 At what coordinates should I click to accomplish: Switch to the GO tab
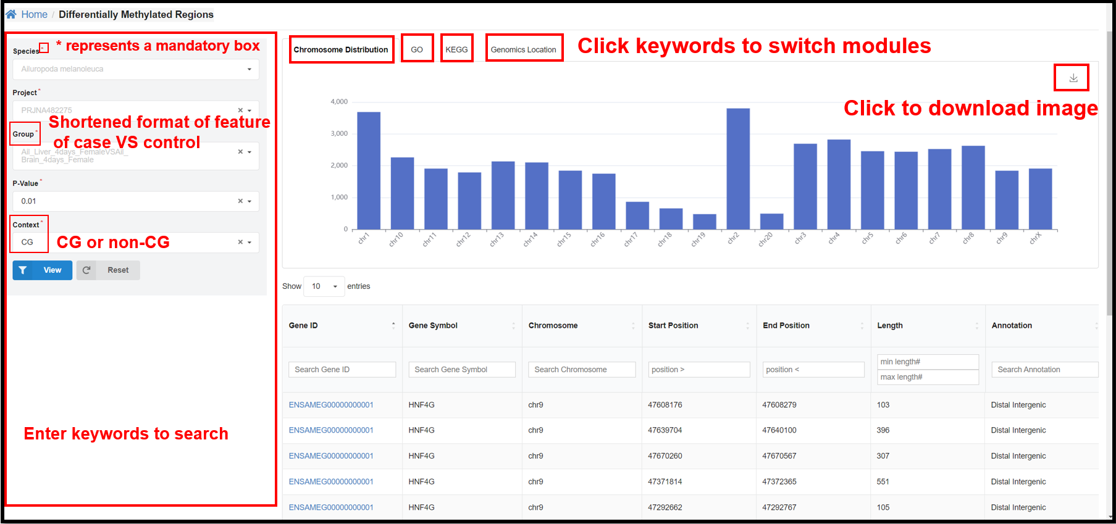click(417, 49)
